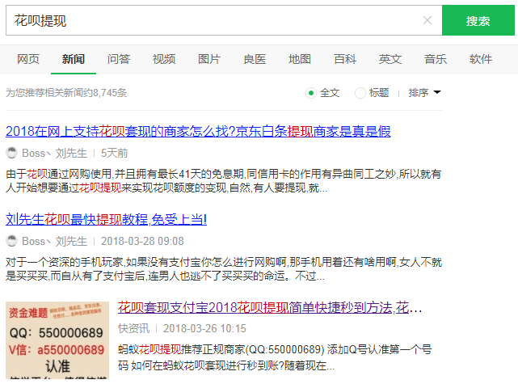Select the 百科 tab
The height and width of the screenshot is (384, 518).
(x=345, y=59)
